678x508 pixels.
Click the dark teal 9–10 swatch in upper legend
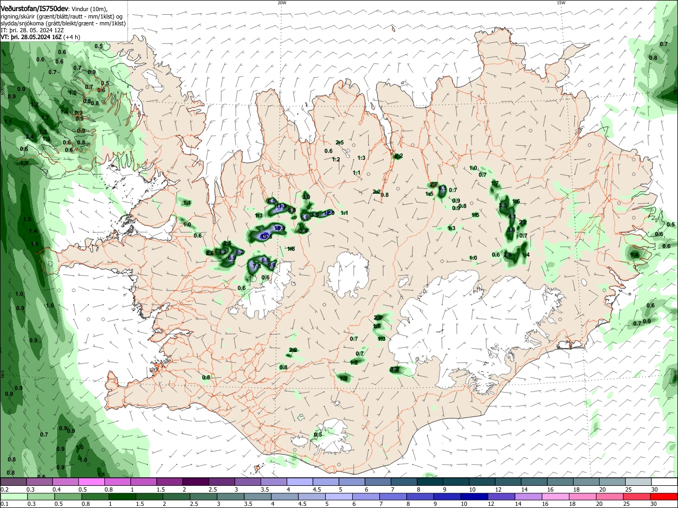456,482
